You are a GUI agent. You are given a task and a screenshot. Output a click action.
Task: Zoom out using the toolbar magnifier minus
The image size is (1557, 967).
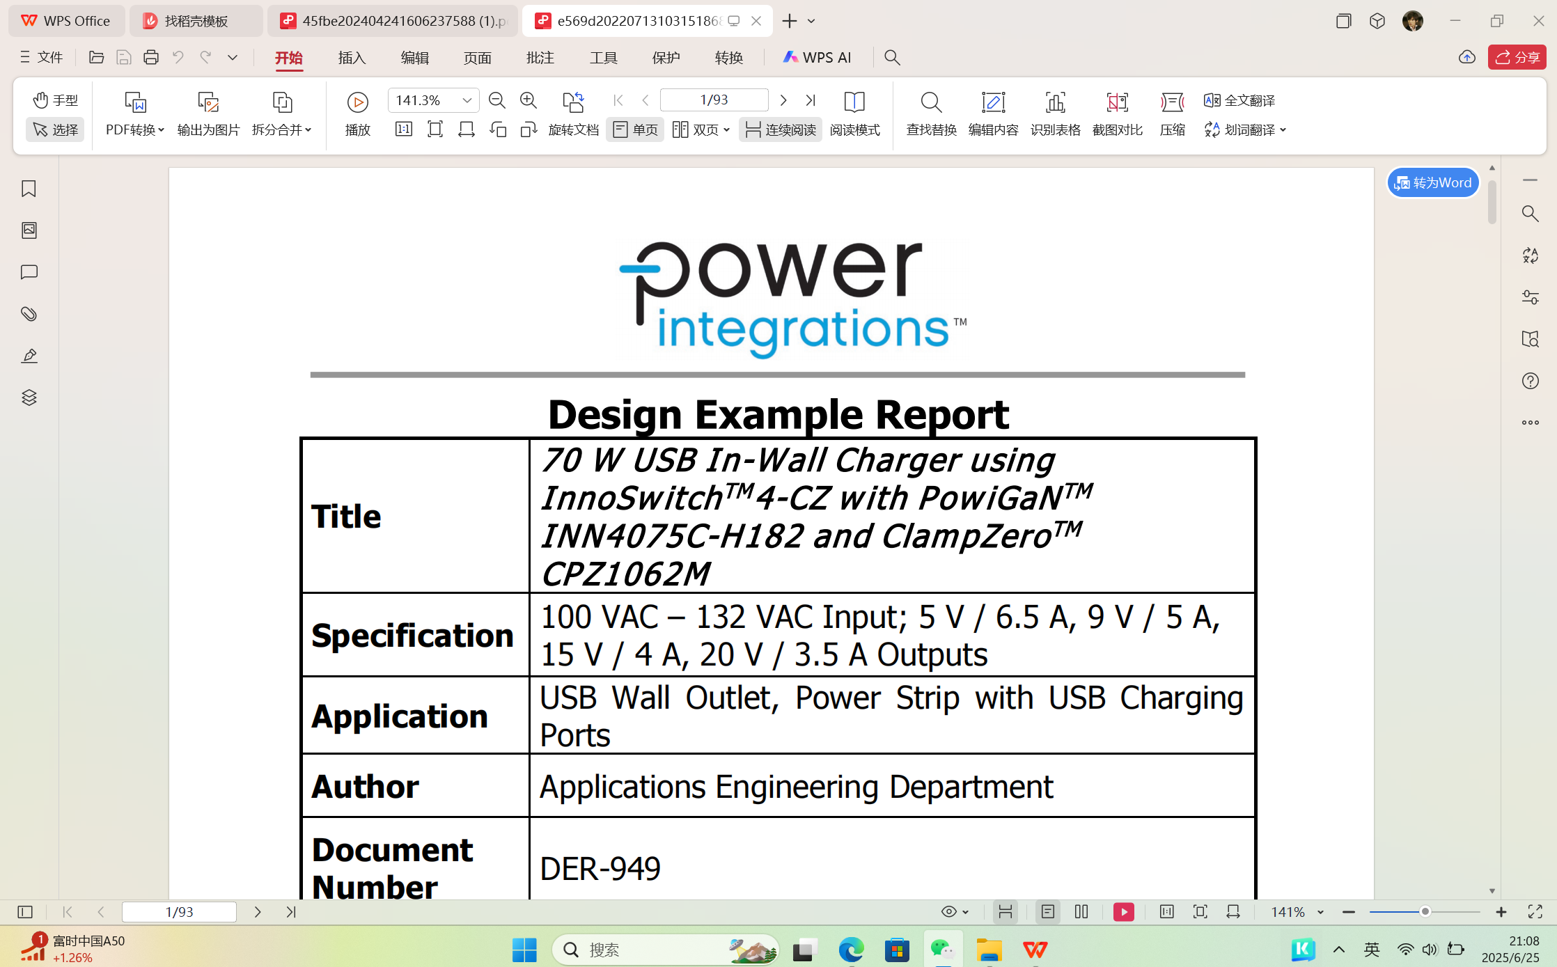click(x=497, y=100)
